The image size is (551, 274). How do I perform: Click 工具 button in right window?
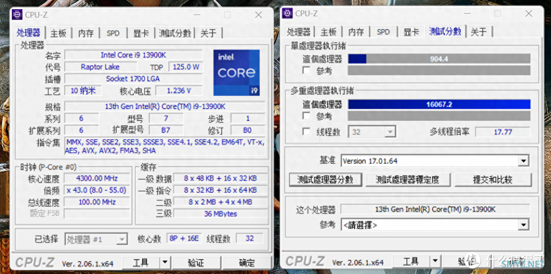point(411,261)
